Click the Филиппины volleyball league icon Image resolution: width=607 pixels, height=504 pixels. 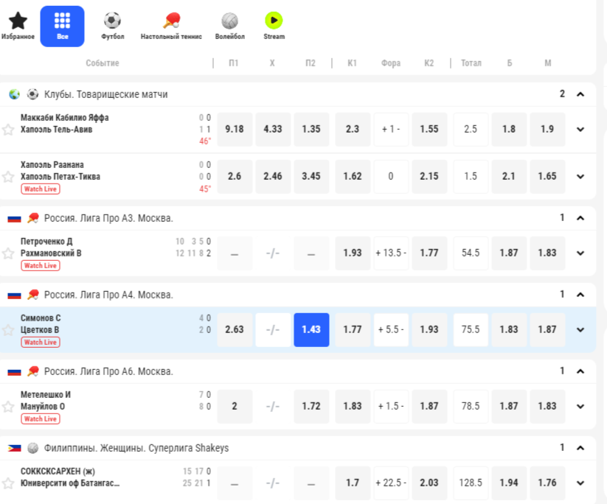[x=33, y=448]
